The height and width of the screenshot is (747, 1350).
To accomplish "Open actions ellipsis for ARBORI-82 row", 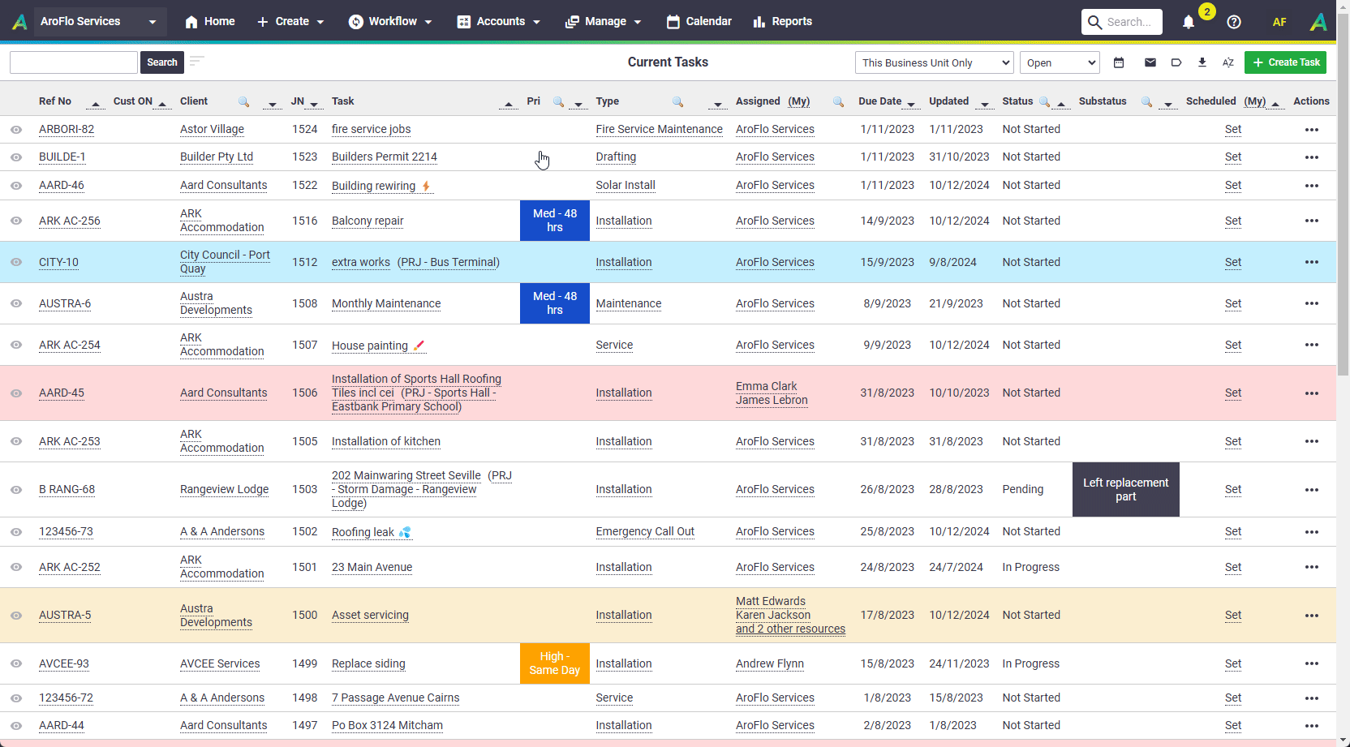I will [1312, 130].
